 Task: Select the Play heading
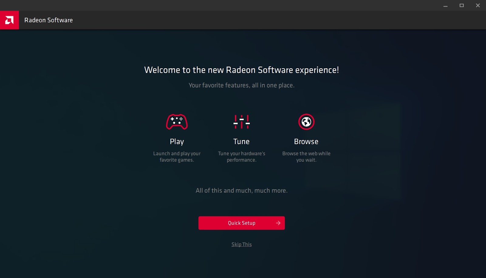point(177,142)
